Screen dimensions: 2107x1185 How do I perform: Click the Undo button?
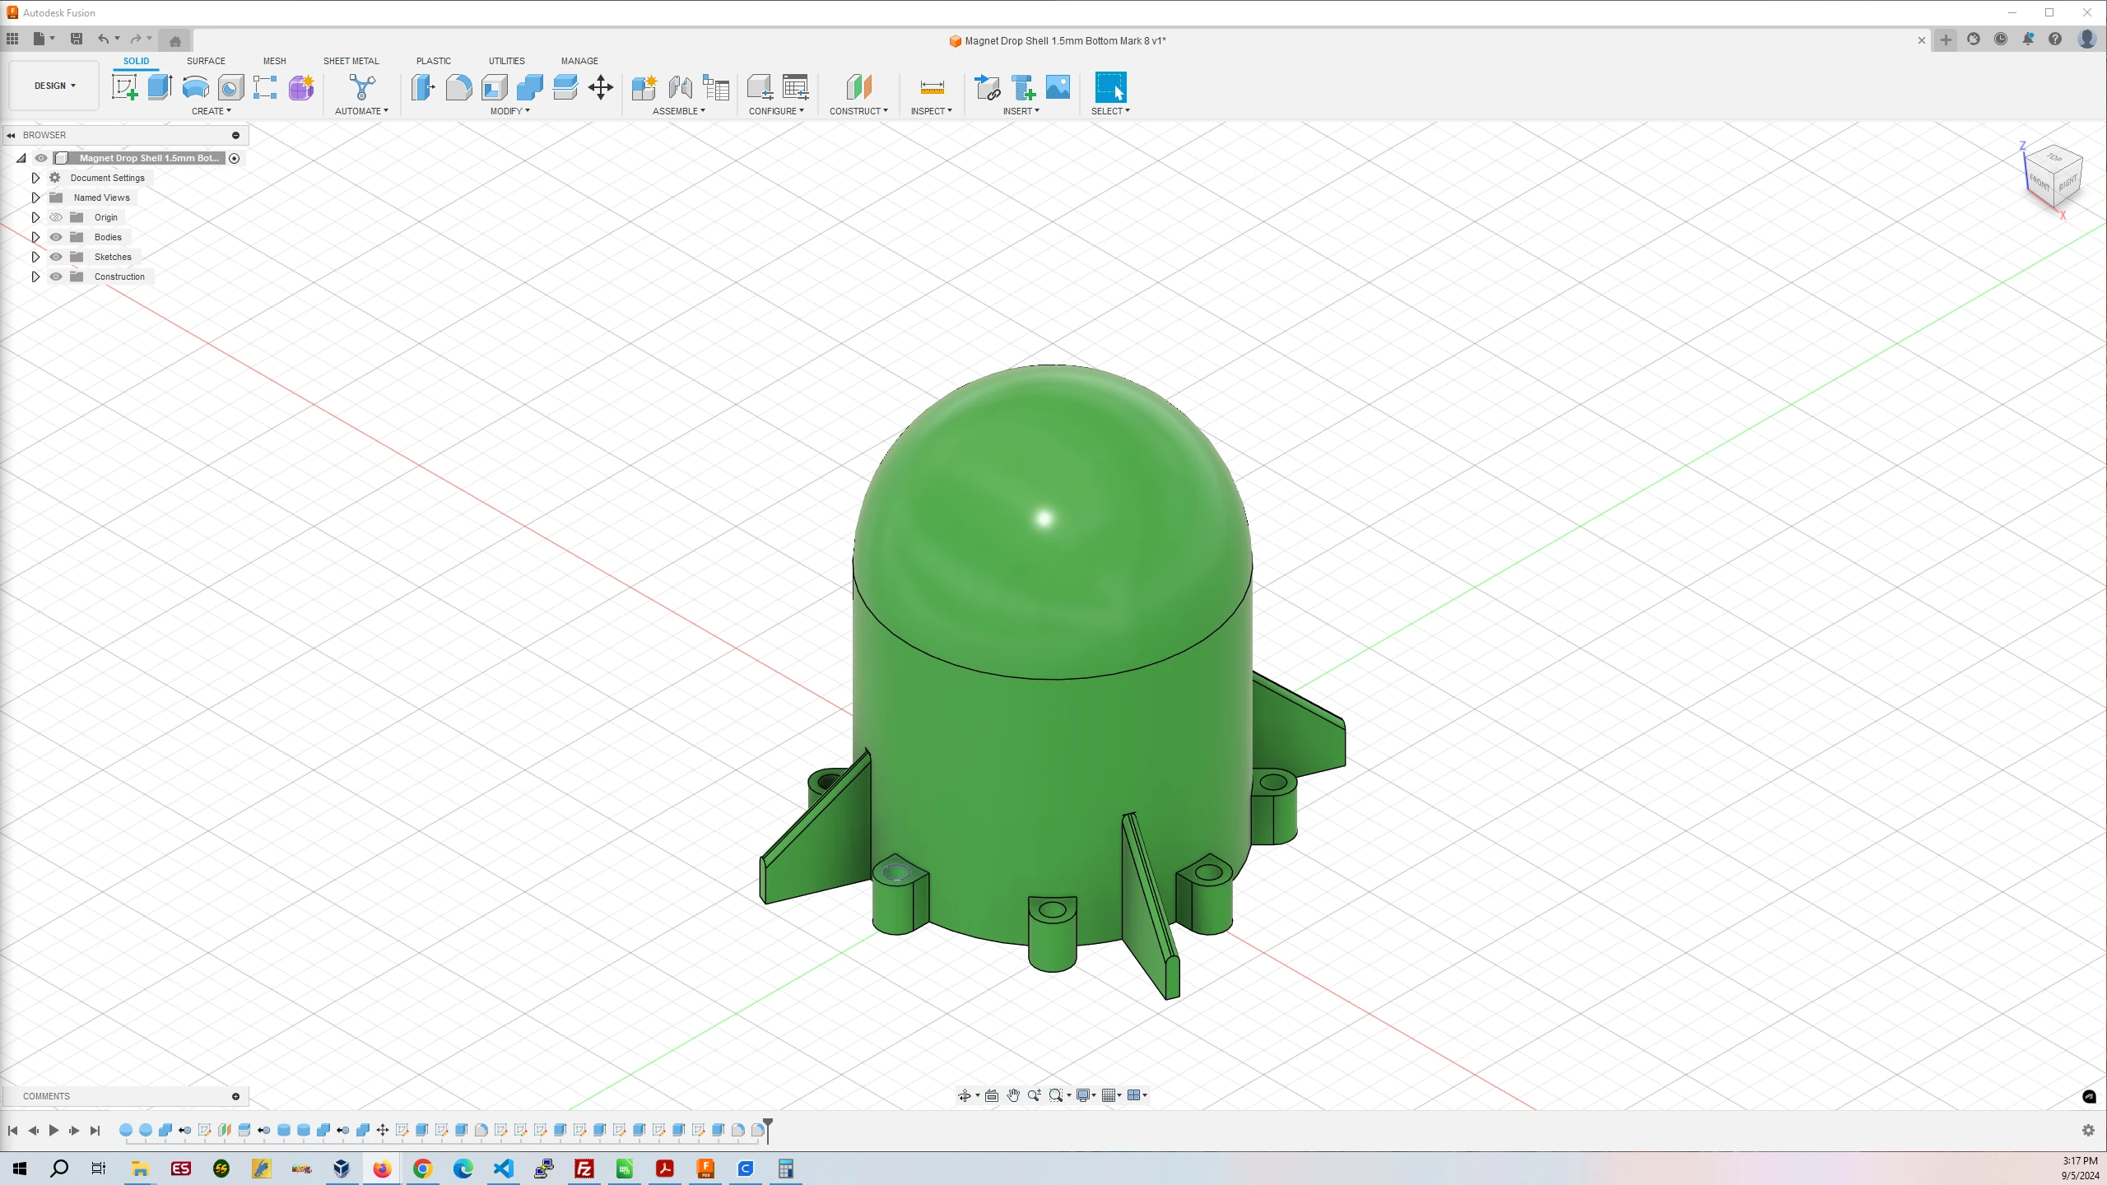[103, 39]
